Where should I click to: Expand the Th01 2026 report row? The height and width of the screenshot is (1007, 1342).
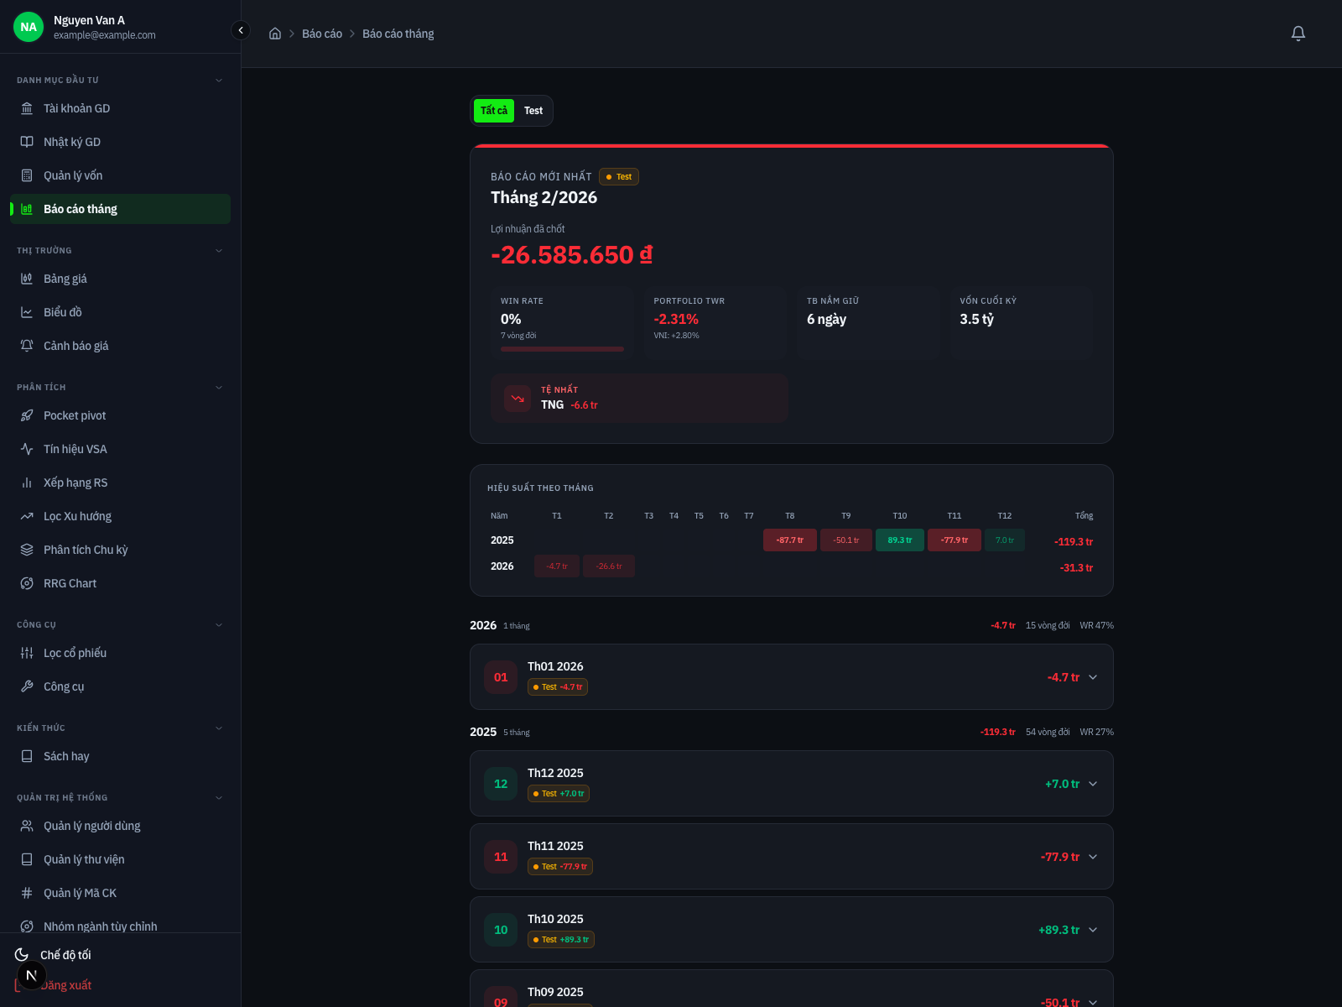pyautogui.click(x=1092, y=677)
